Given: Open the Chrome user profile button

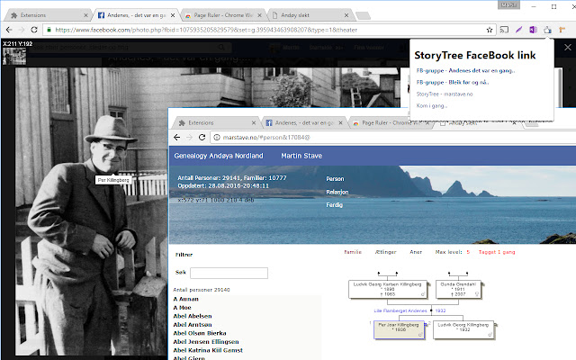Looking at the screenshot, I should pyautogui.click(x=508, y=5).
